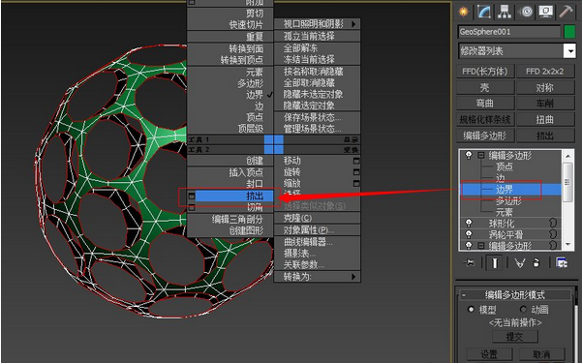Remove modifier from the stack icon
The image size is (582, 363).
pyautogui.click(x=536, y=262)
